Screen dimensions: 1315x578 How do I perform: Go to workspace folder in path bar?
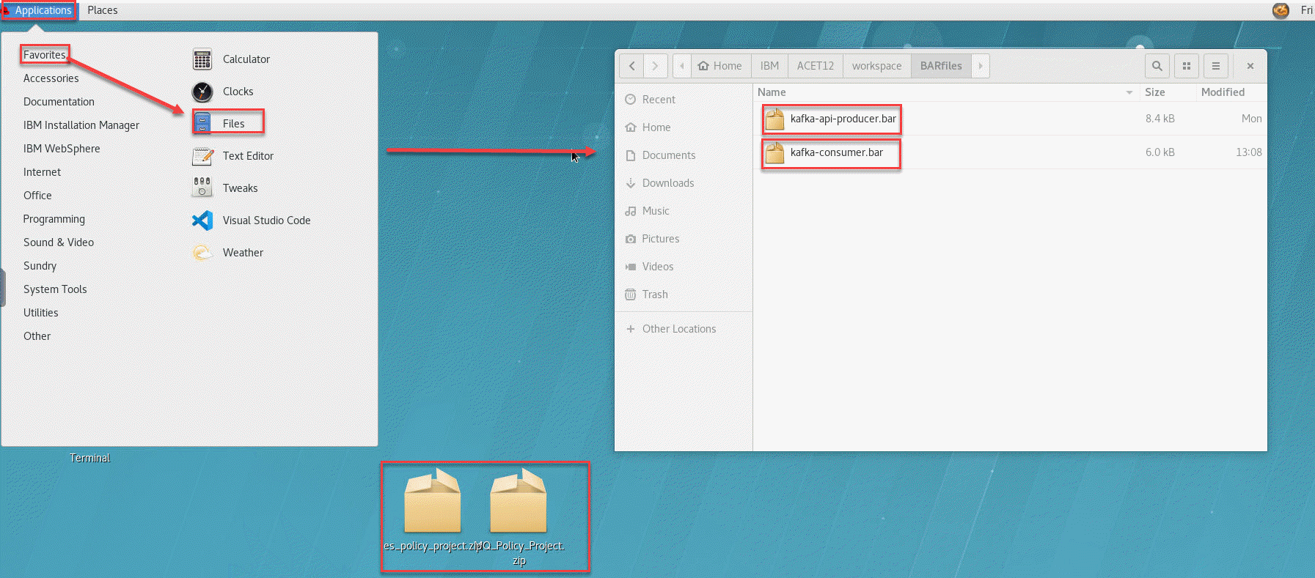(876, 66)
